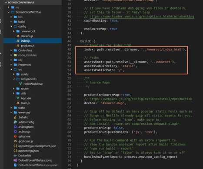The width and height of the screenshot is (203, 169).
Task: Expand the utils folder arrow
Action: tap(14, 93)
